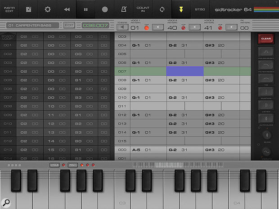Click the 036:007 position counter
Screen dimensions: 279x209
click(95, 25)
